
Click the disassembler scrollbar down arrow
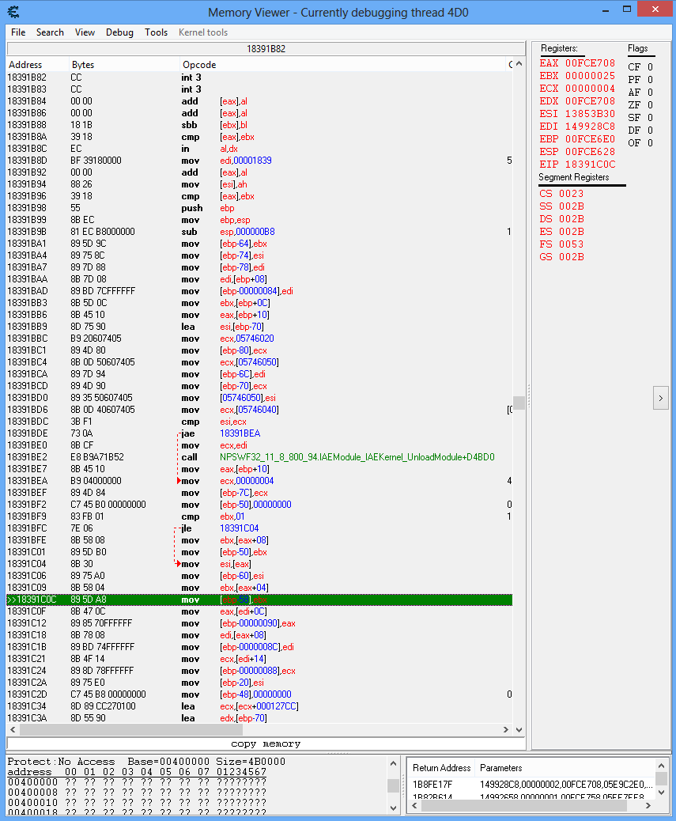[x=519, y=729]
